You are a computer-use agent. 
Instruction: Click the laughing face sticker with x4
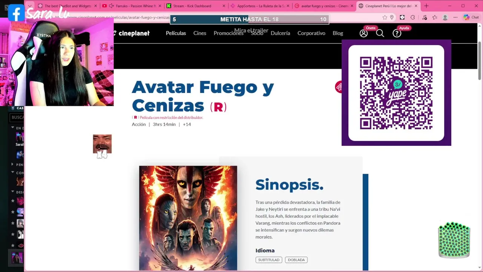pos(102,146)
